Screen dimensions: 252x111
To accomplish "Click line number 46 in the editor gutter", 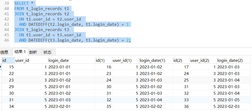I will coord(7,40).
